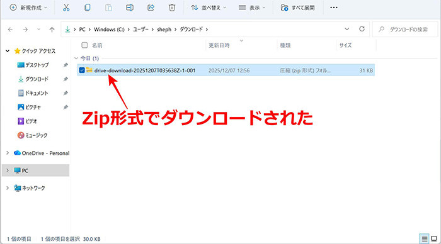Image resolution: width=441 pixels, height=244 pixels.
Task: Open recent locations dropdown arrow
Action: point(38,30)
